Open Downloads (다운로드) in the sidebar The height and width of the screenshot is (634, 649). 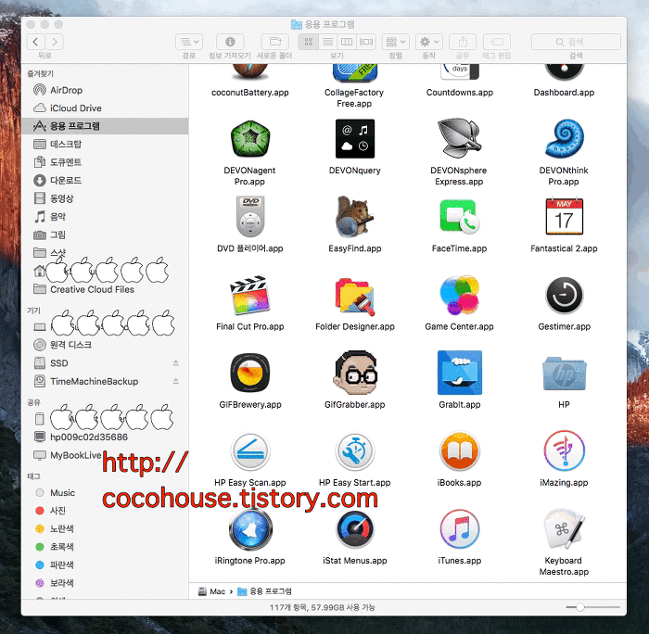105,181
